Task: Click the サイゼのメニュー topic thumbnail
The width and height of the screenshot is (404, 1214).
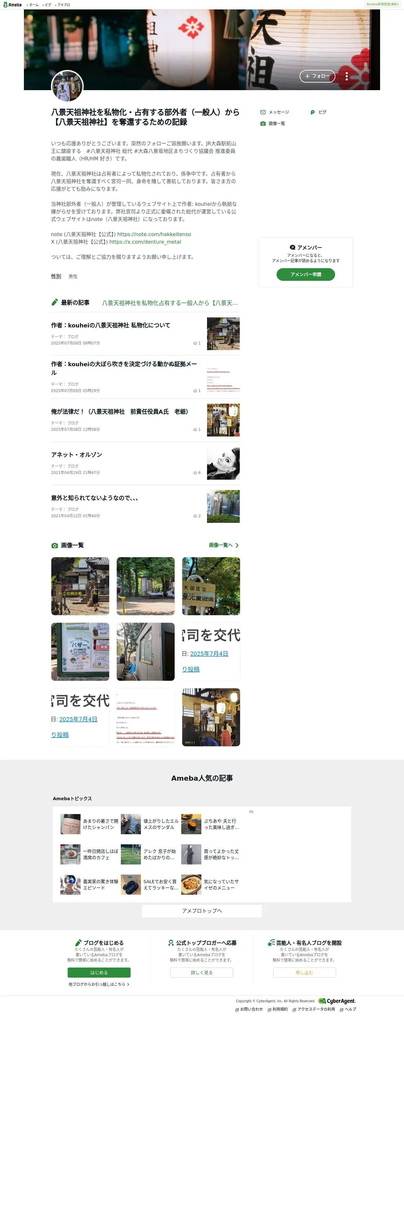Action: [x=191, y=885]
